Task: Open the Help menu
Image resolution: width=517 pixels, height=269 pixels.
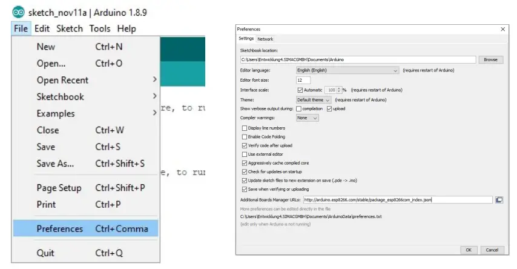Action: pos(127,28)
